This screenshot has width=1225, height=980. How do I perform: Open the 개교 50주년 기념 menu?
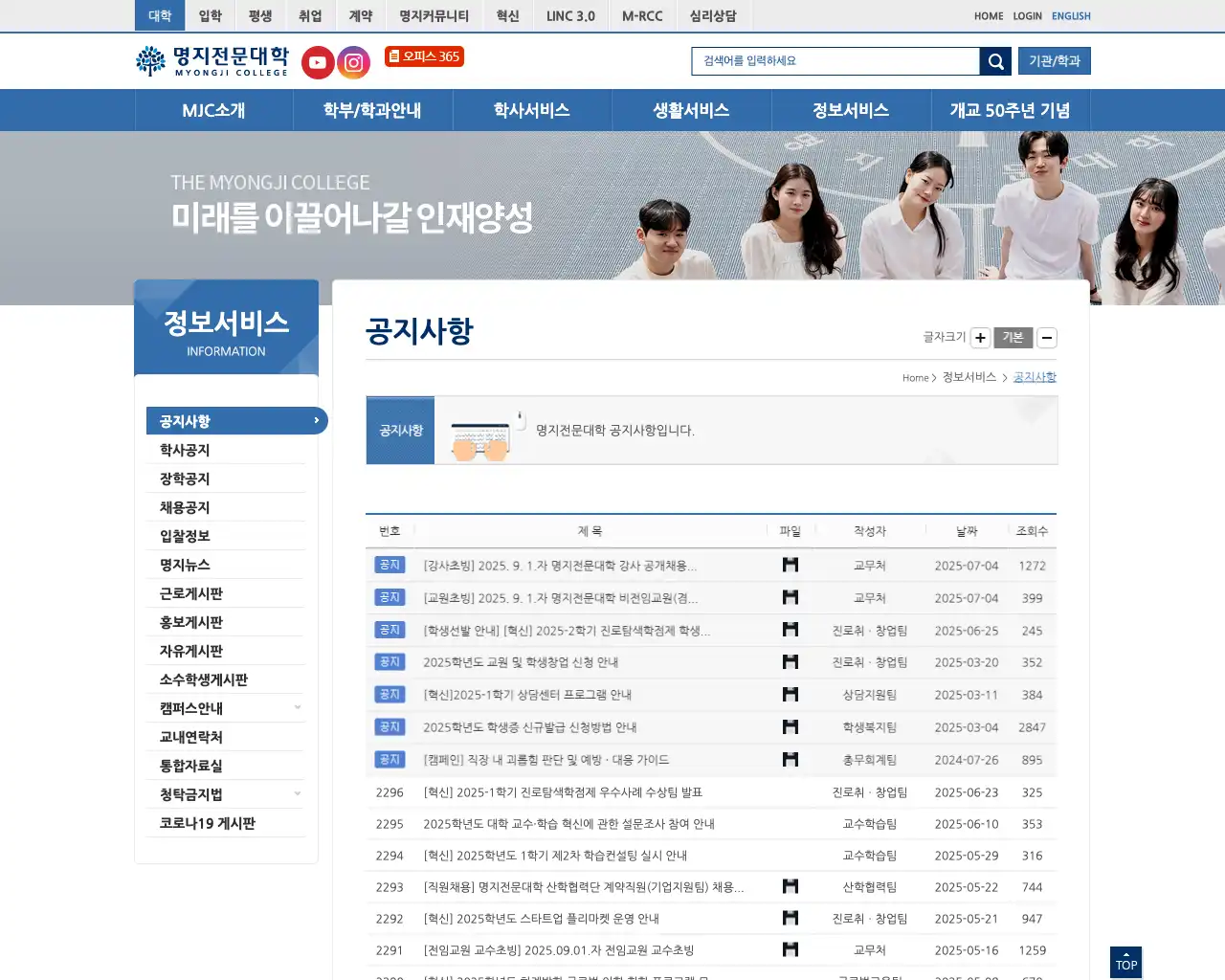point(1010,110)
